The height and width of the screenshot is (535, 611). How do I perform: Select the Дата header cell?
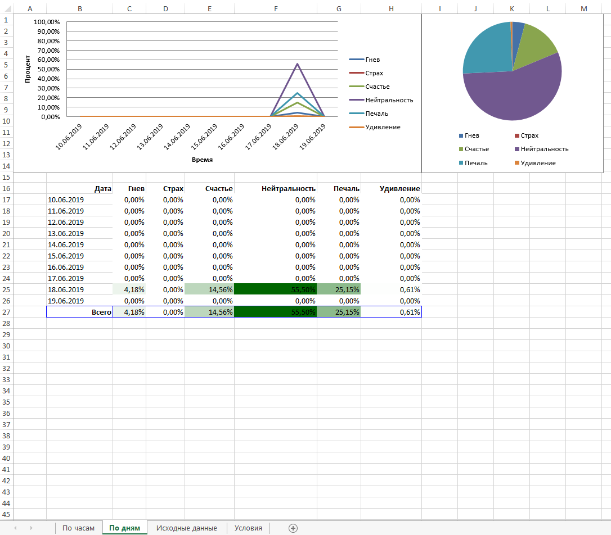[x=79, y=189]
